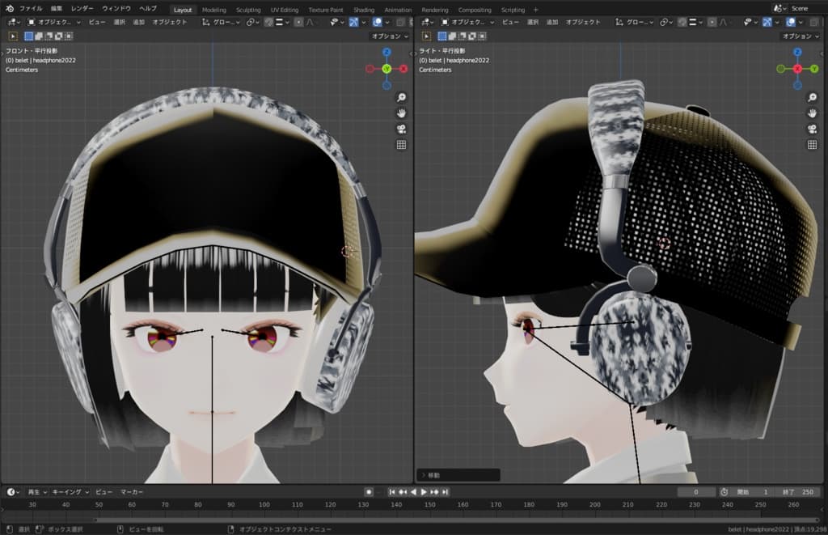
Task: Switch orthographic/perspective grid icon in right viewport
Action: 813,145
